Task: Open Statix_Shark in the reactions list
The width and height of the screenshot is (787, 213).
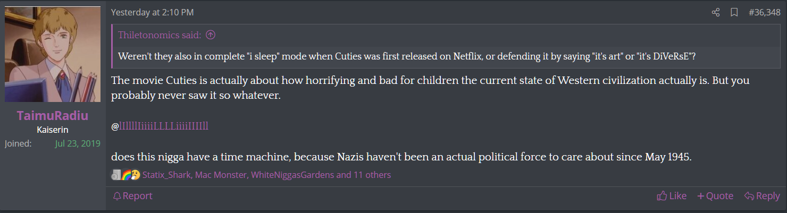Action: (166, 175)
